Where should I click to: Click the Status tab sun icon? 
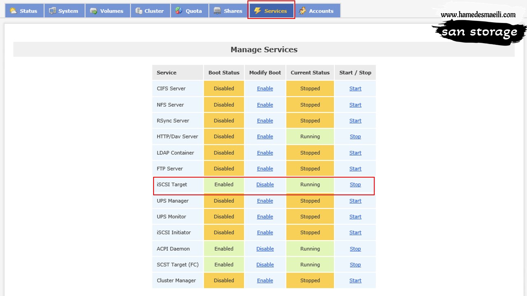coord(13,11)
